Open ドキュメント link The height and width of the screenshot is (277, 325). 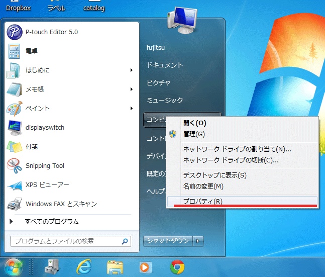165,65
